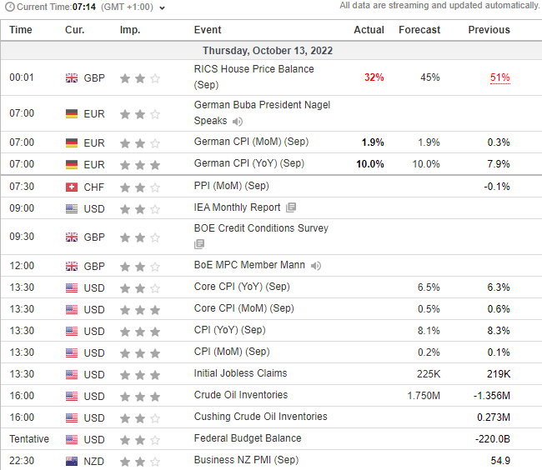This screenshot has width=542, height=470.
Task: Open Business NZ PMI (Sep) event
Action: (x=246, y=461)
